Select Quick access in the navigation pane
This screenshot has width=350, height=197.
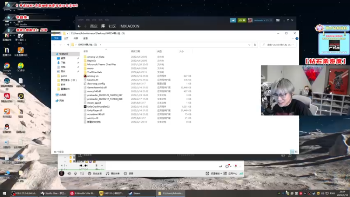[x=64, y=54]
